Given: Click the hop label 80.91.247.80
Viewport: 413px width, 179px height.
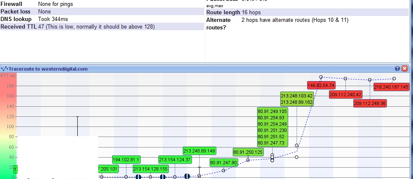Looking at the screenshot, I should click(224, 163).
